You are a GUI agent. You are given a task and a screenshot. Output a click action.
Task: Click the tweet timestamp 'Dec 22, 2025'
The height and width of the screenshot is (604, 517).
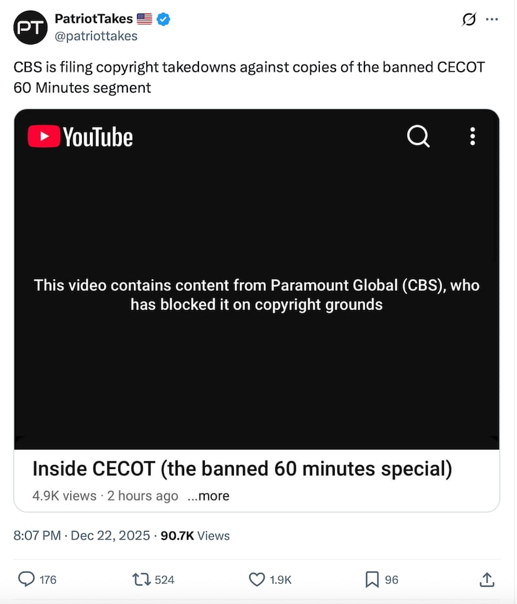tap(111, 536)
